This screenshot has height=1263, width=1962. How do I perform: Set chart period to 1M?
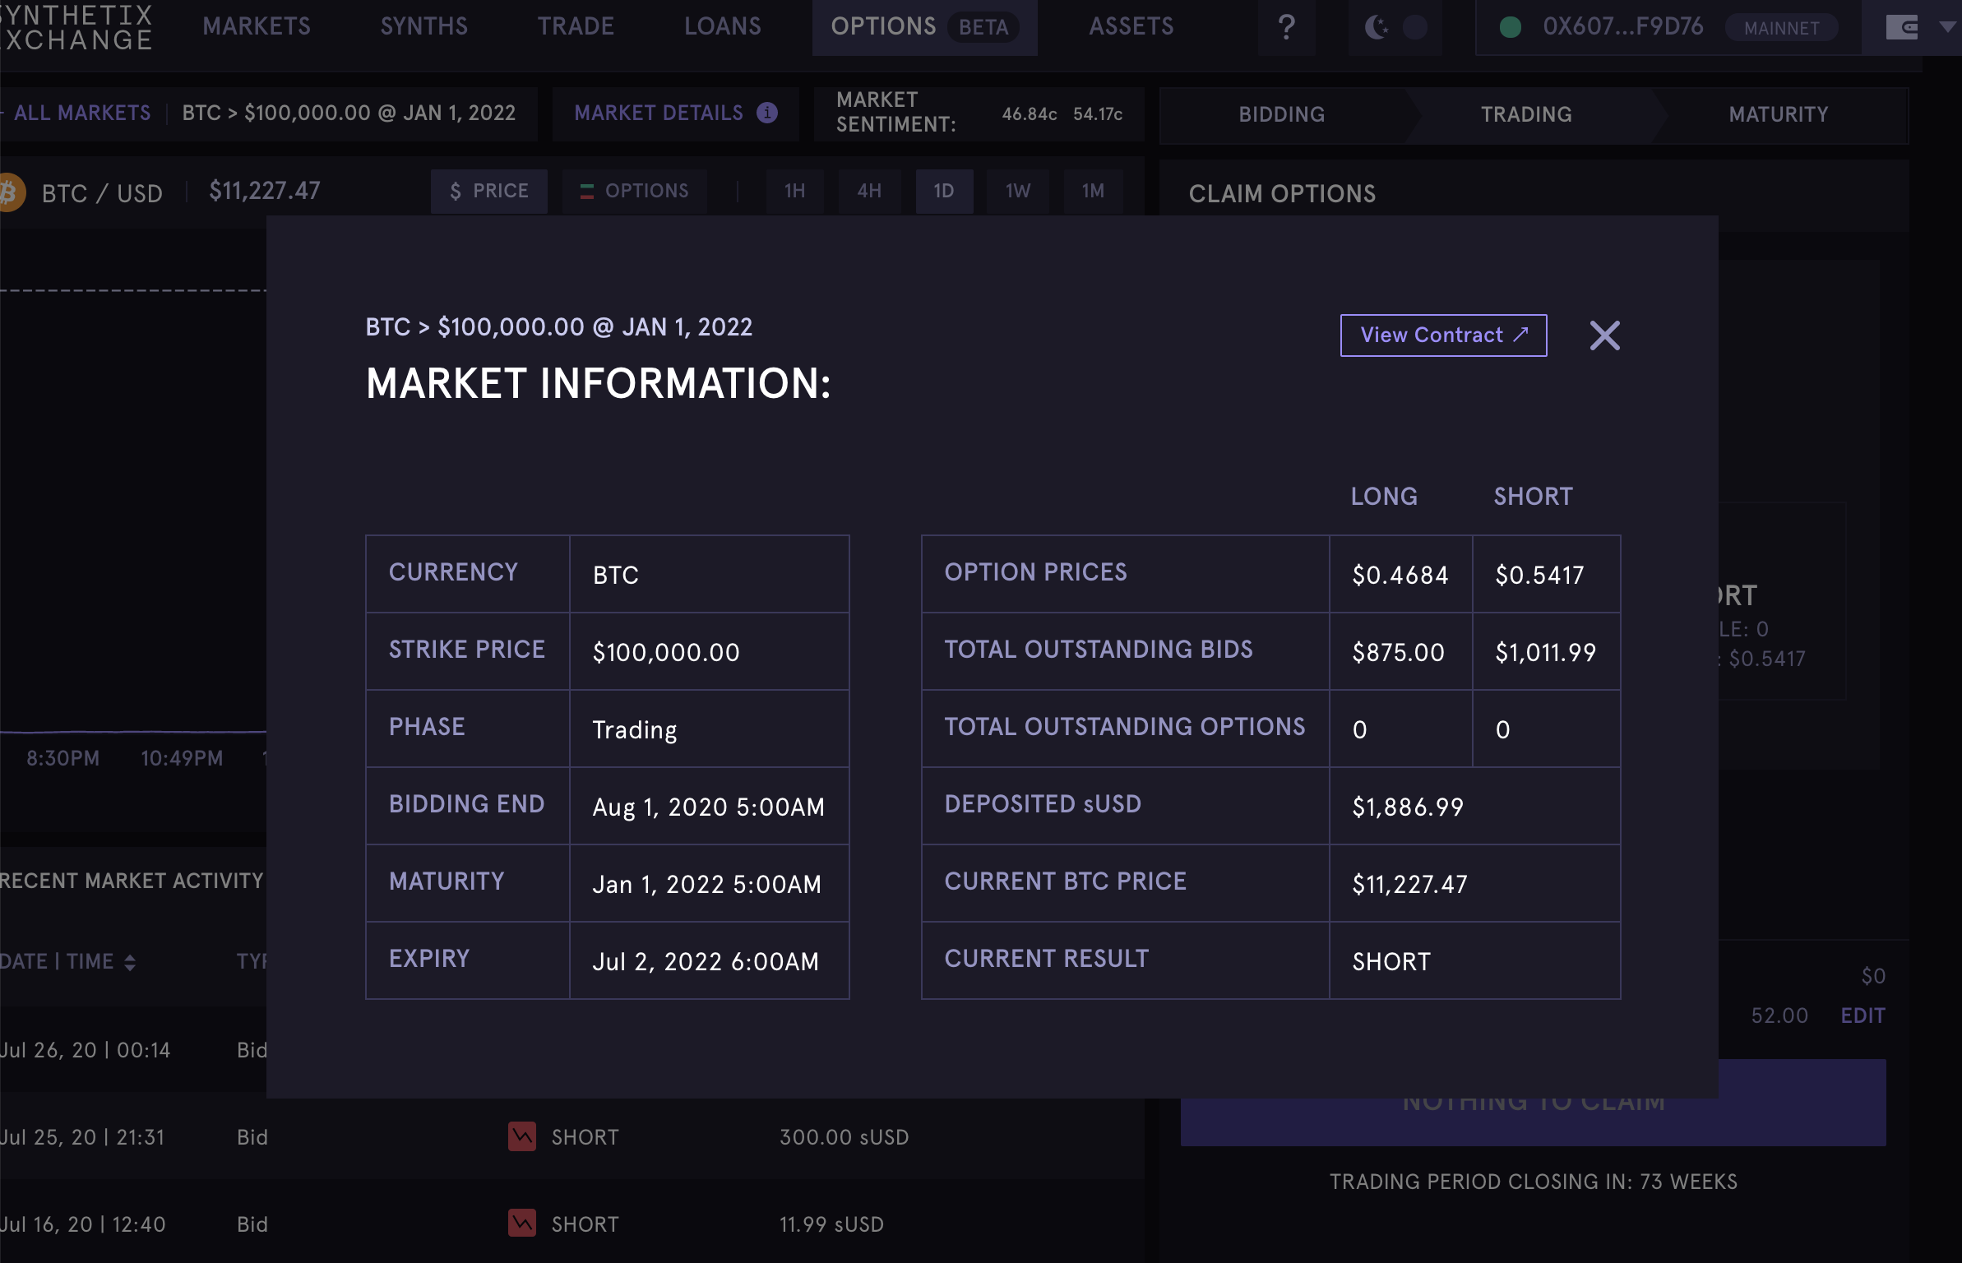point(1093,191)
